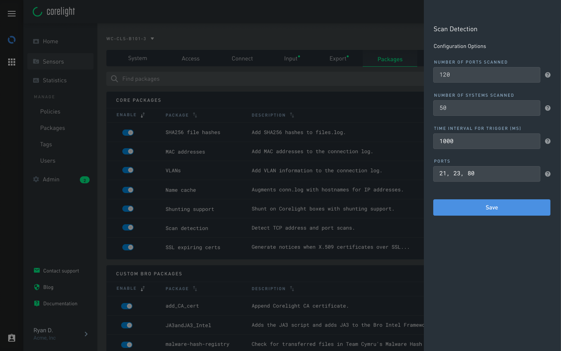Turn off the add_CA_cert package

pyautogui.click(x=127, y=306)
